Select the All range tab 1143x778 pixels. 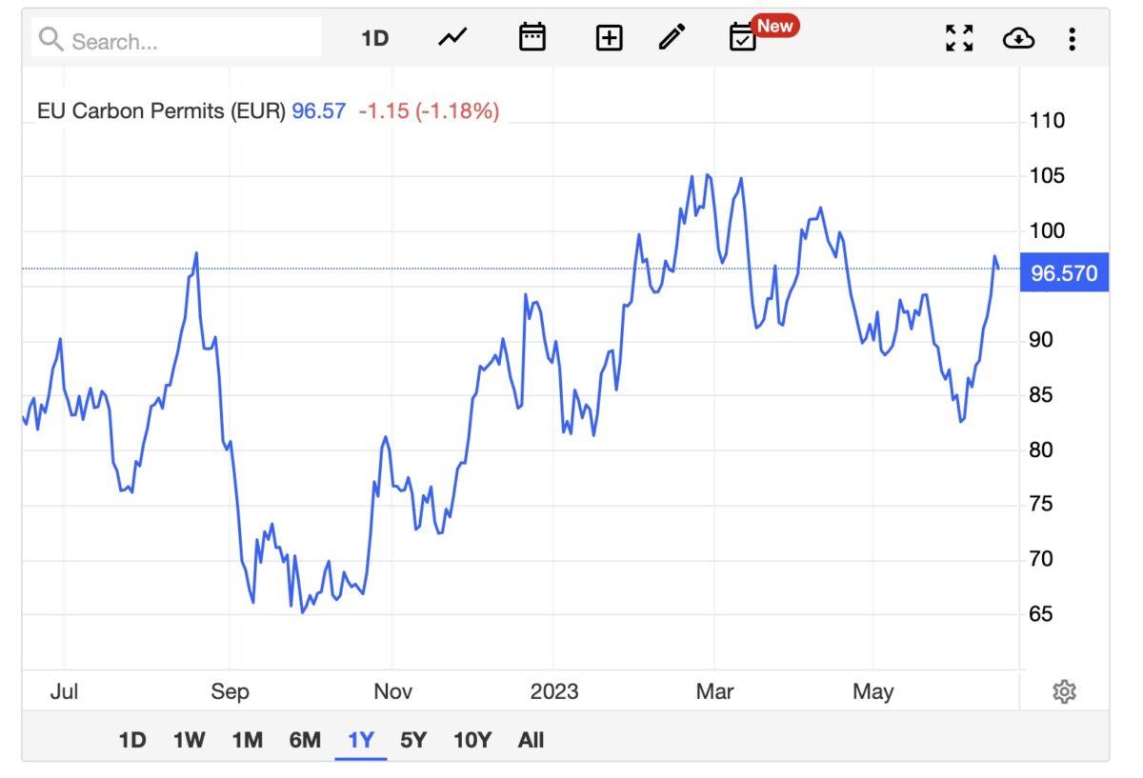click(x=531, y=740)
